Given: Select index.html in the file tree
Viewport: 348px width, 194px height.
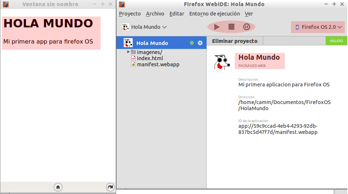Looking at the screenshot, I should click(150, 58).
